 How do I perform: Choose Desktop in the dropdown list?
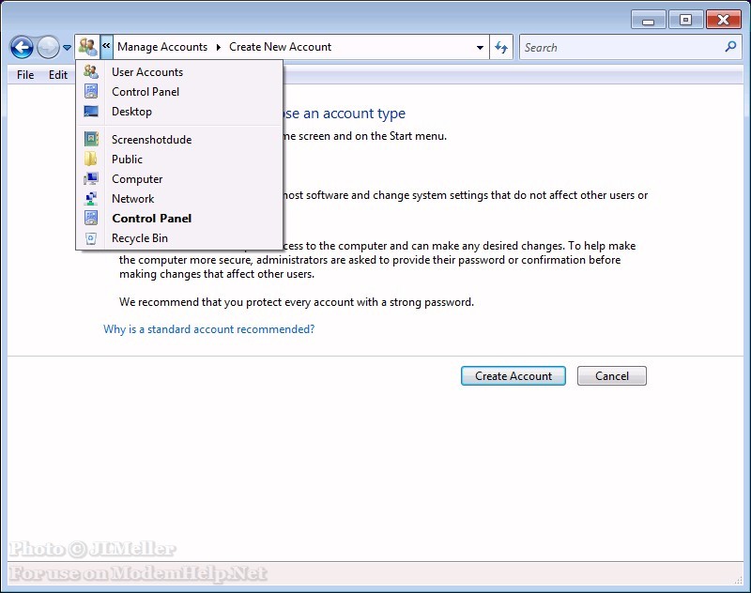179,111
